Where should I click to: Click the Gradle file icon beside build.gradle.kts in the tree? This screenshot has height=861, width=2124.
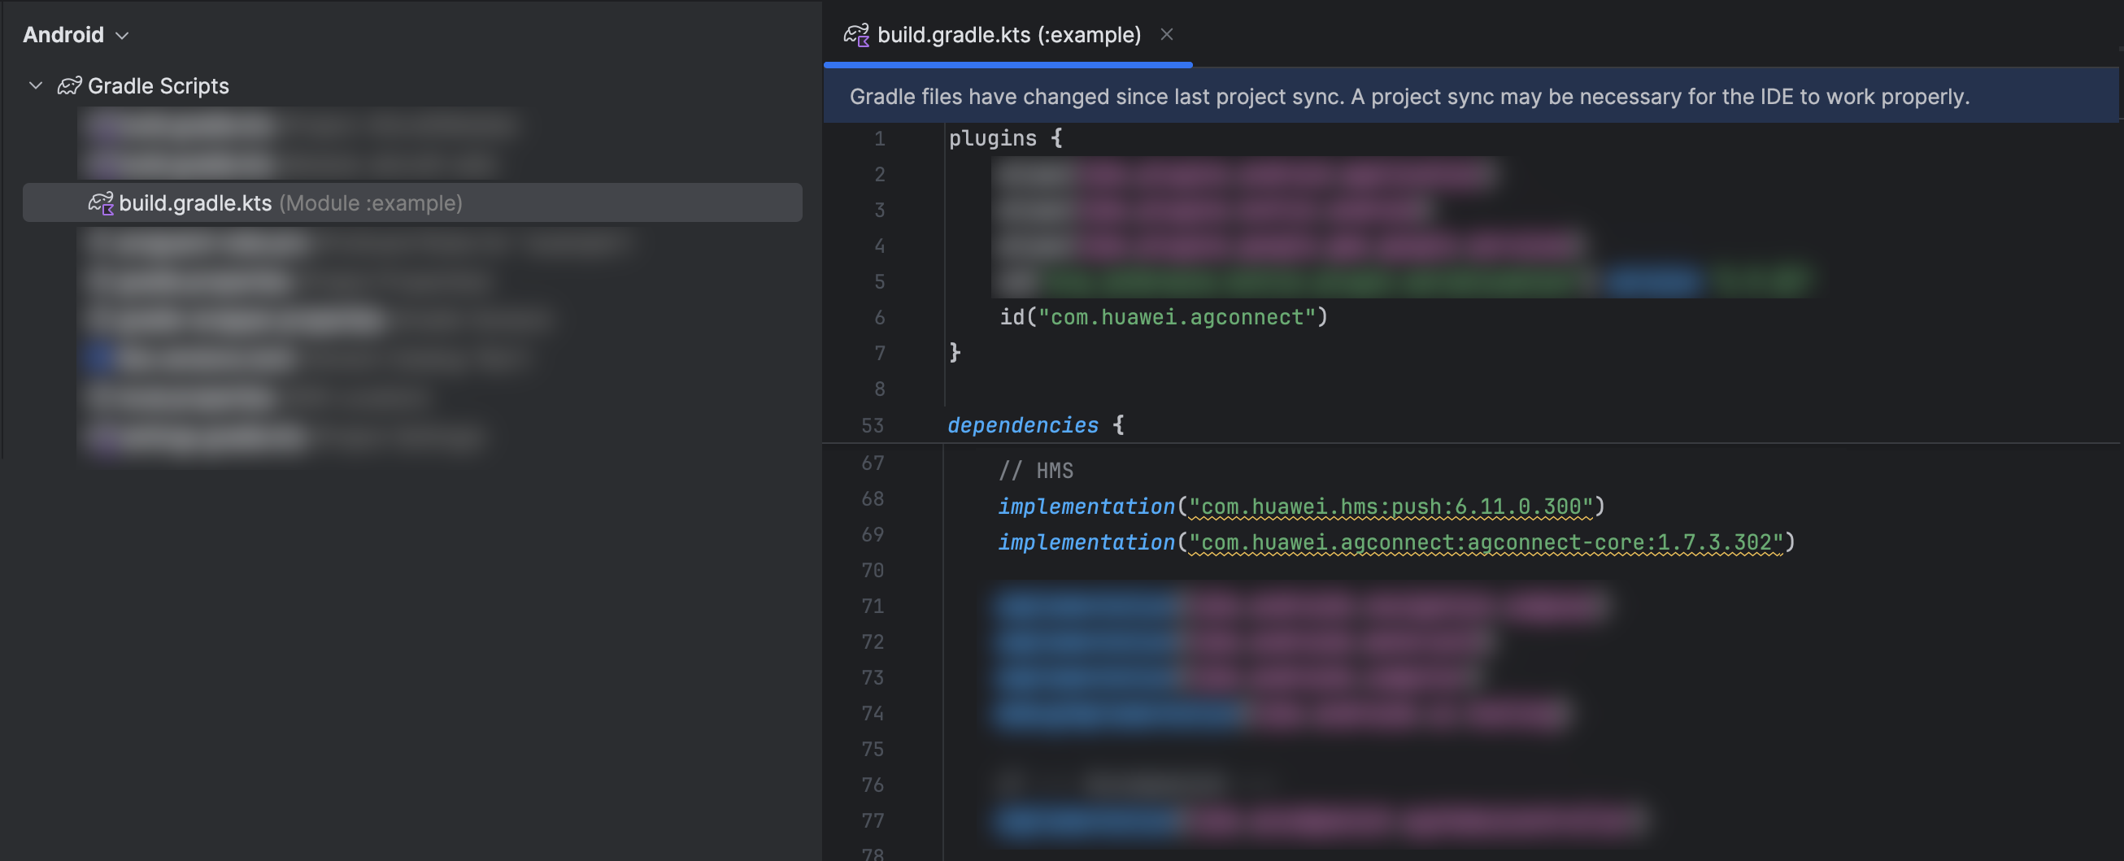click(101, 203)
